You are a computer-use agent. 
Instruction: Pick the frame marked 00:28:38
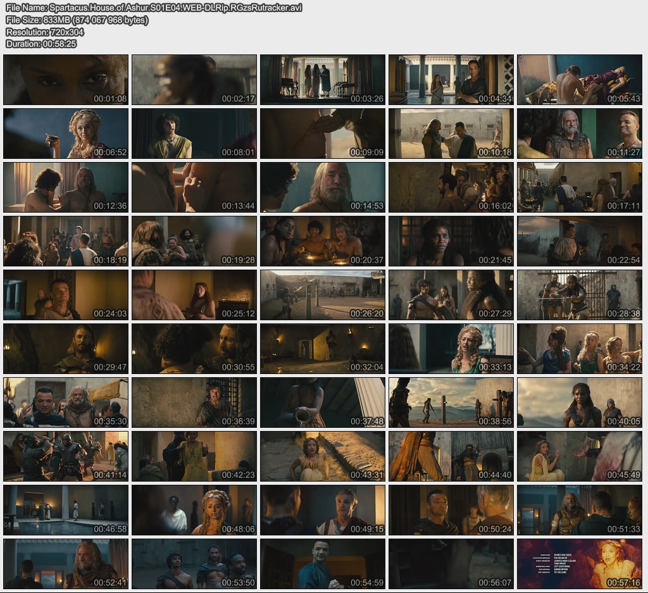pos(580,295)
